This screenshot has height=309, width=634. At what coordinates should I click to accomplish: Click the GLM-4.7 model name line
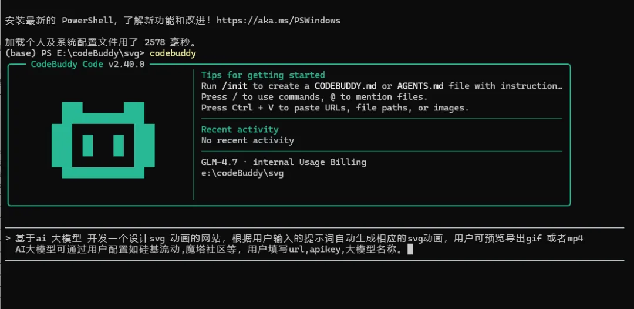pyautogui.click(x=284, y=162)
